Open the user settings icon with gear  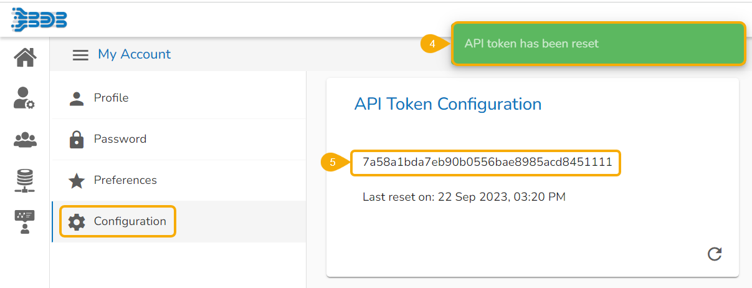pos(25,98)
